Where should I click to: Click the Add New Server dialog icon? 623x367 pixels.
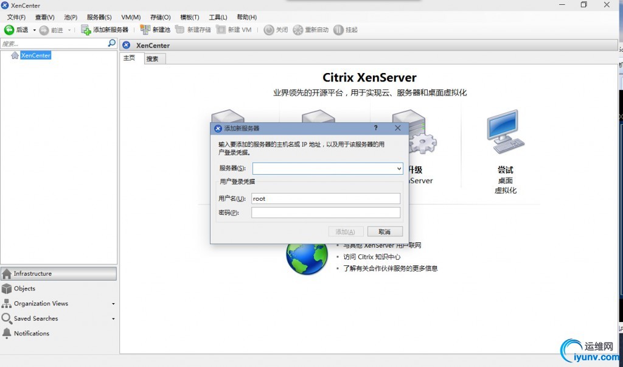[x=218, y=128]
